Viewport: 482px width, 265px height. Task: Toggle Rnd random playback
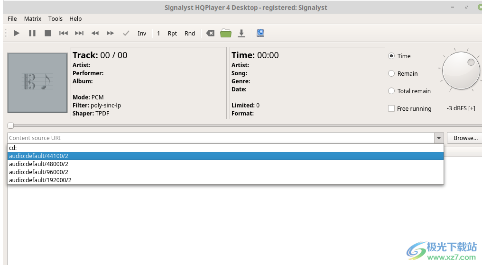(x=190, y=34)
